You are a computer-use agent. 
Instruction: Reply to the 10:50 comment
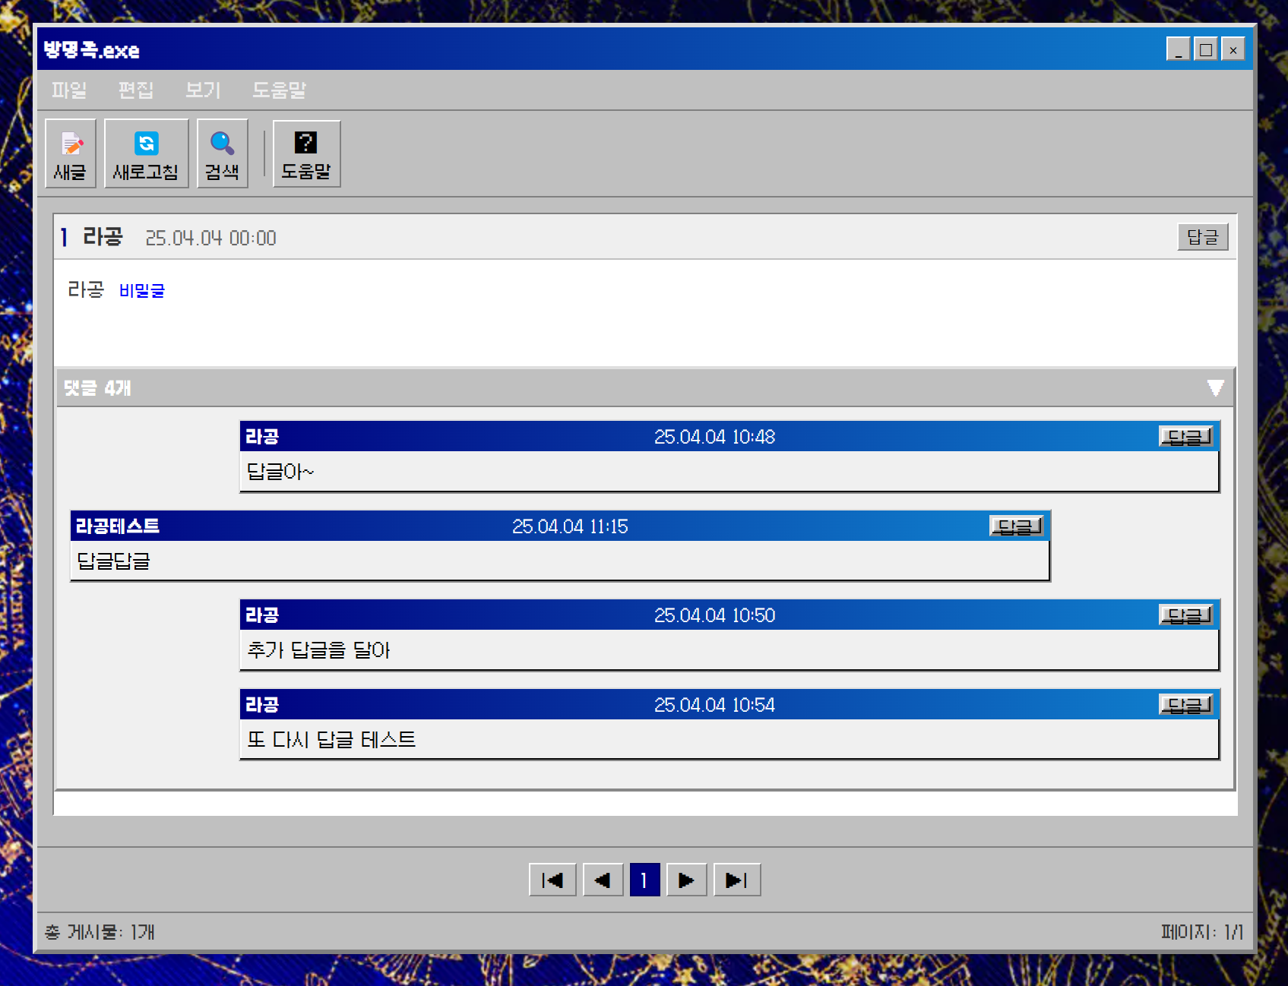click(x=1185, y=615)
